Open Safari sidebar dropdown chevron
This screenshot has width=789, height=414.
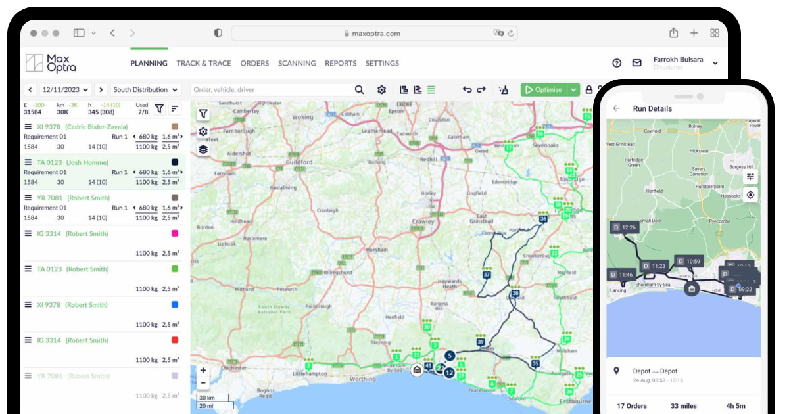93,33
